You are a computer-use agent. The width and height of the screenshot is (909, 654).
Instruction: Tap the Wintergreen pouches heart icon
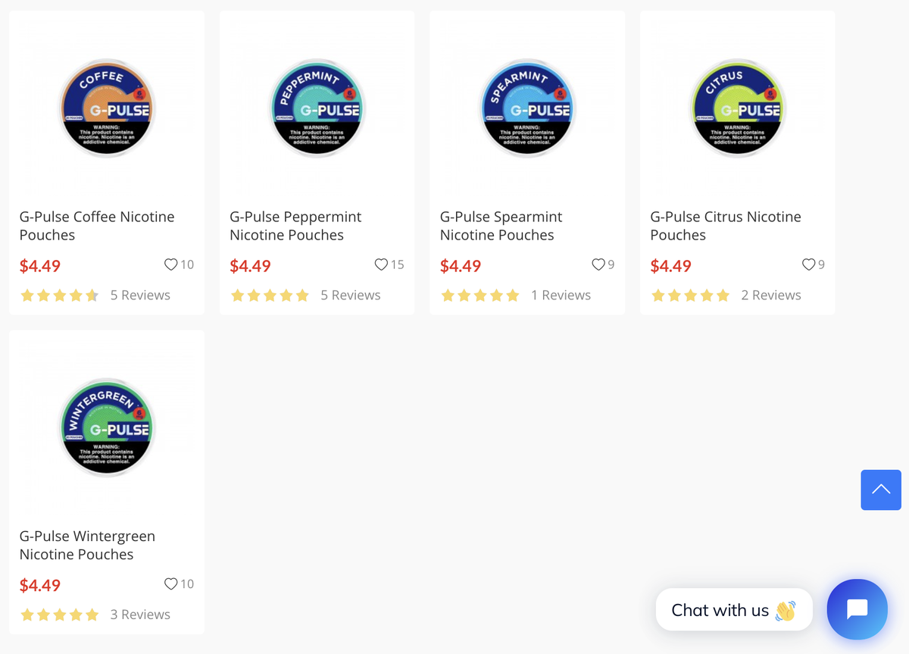pos(171,584)
